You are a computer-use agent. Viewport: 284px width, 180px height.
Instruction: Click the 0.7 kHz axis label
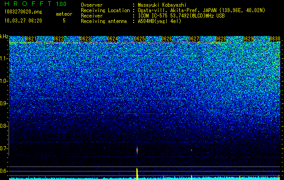tap(4, 148)
